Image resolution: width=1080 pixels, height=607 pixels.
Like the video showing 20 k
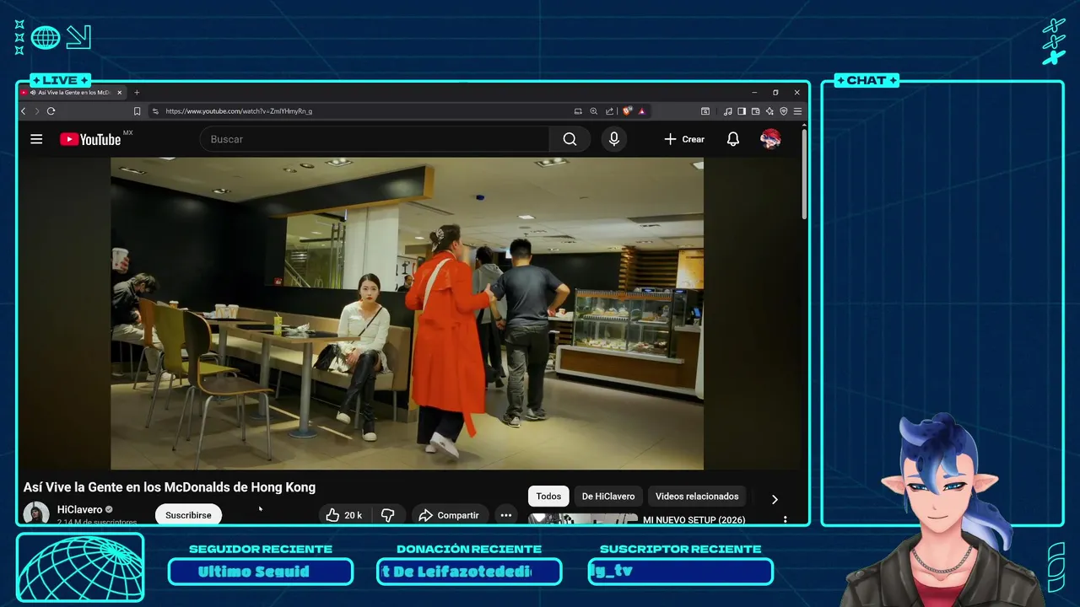tap(344, 515)
